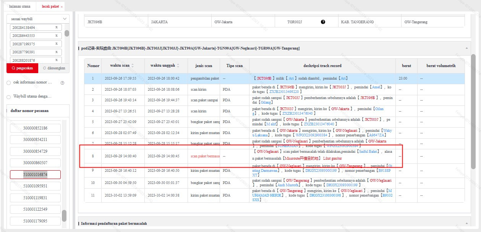The image size is (481, 232).
Task: Click KAB. TANGERANG cell
Action: pyautogui.click(x=369, y=22)
